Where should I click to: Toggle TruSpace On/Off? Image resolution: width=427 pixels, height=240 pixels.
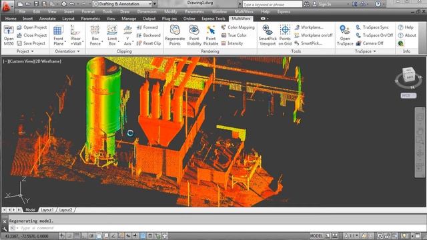tap(374, 35)
